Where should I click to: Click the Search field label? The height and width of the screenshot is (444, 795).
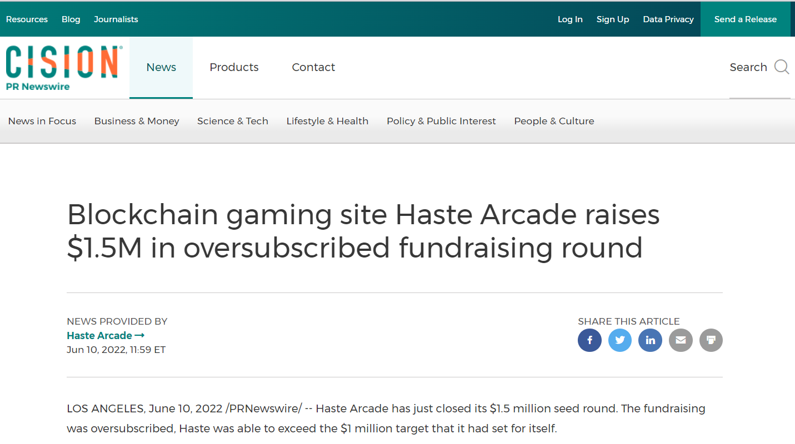pos(748,67)
